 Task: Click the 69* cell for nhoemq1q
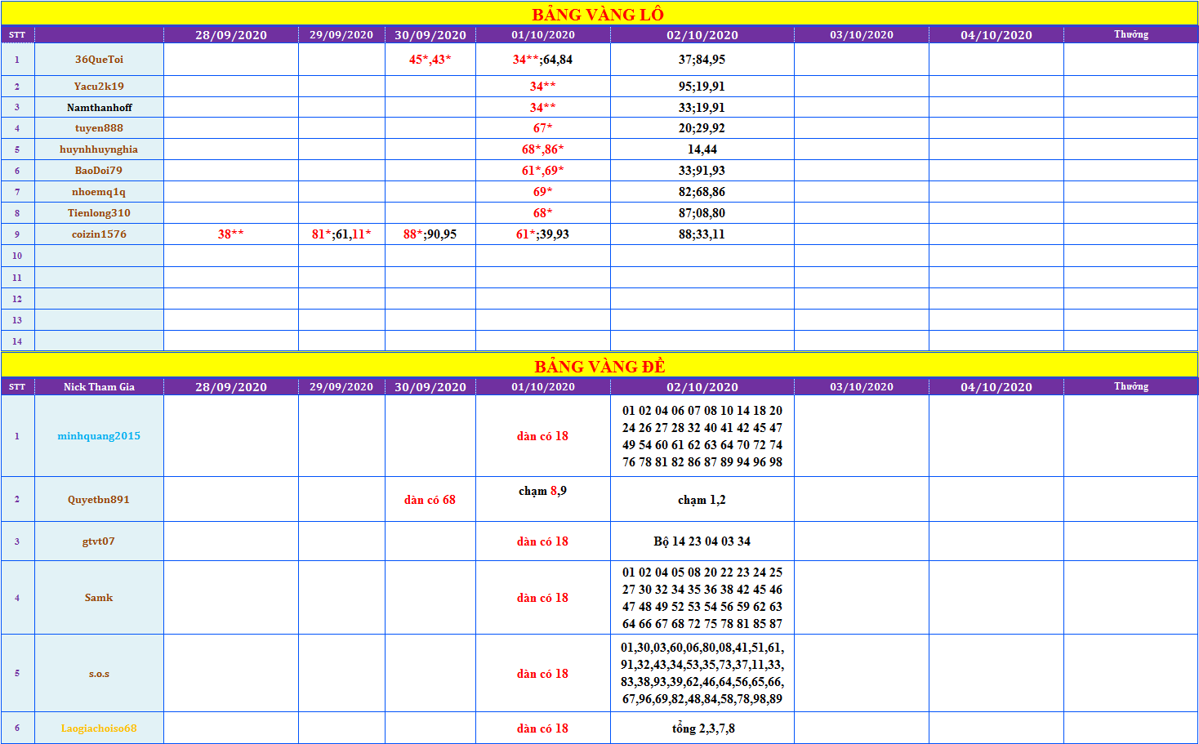[543, 191]
